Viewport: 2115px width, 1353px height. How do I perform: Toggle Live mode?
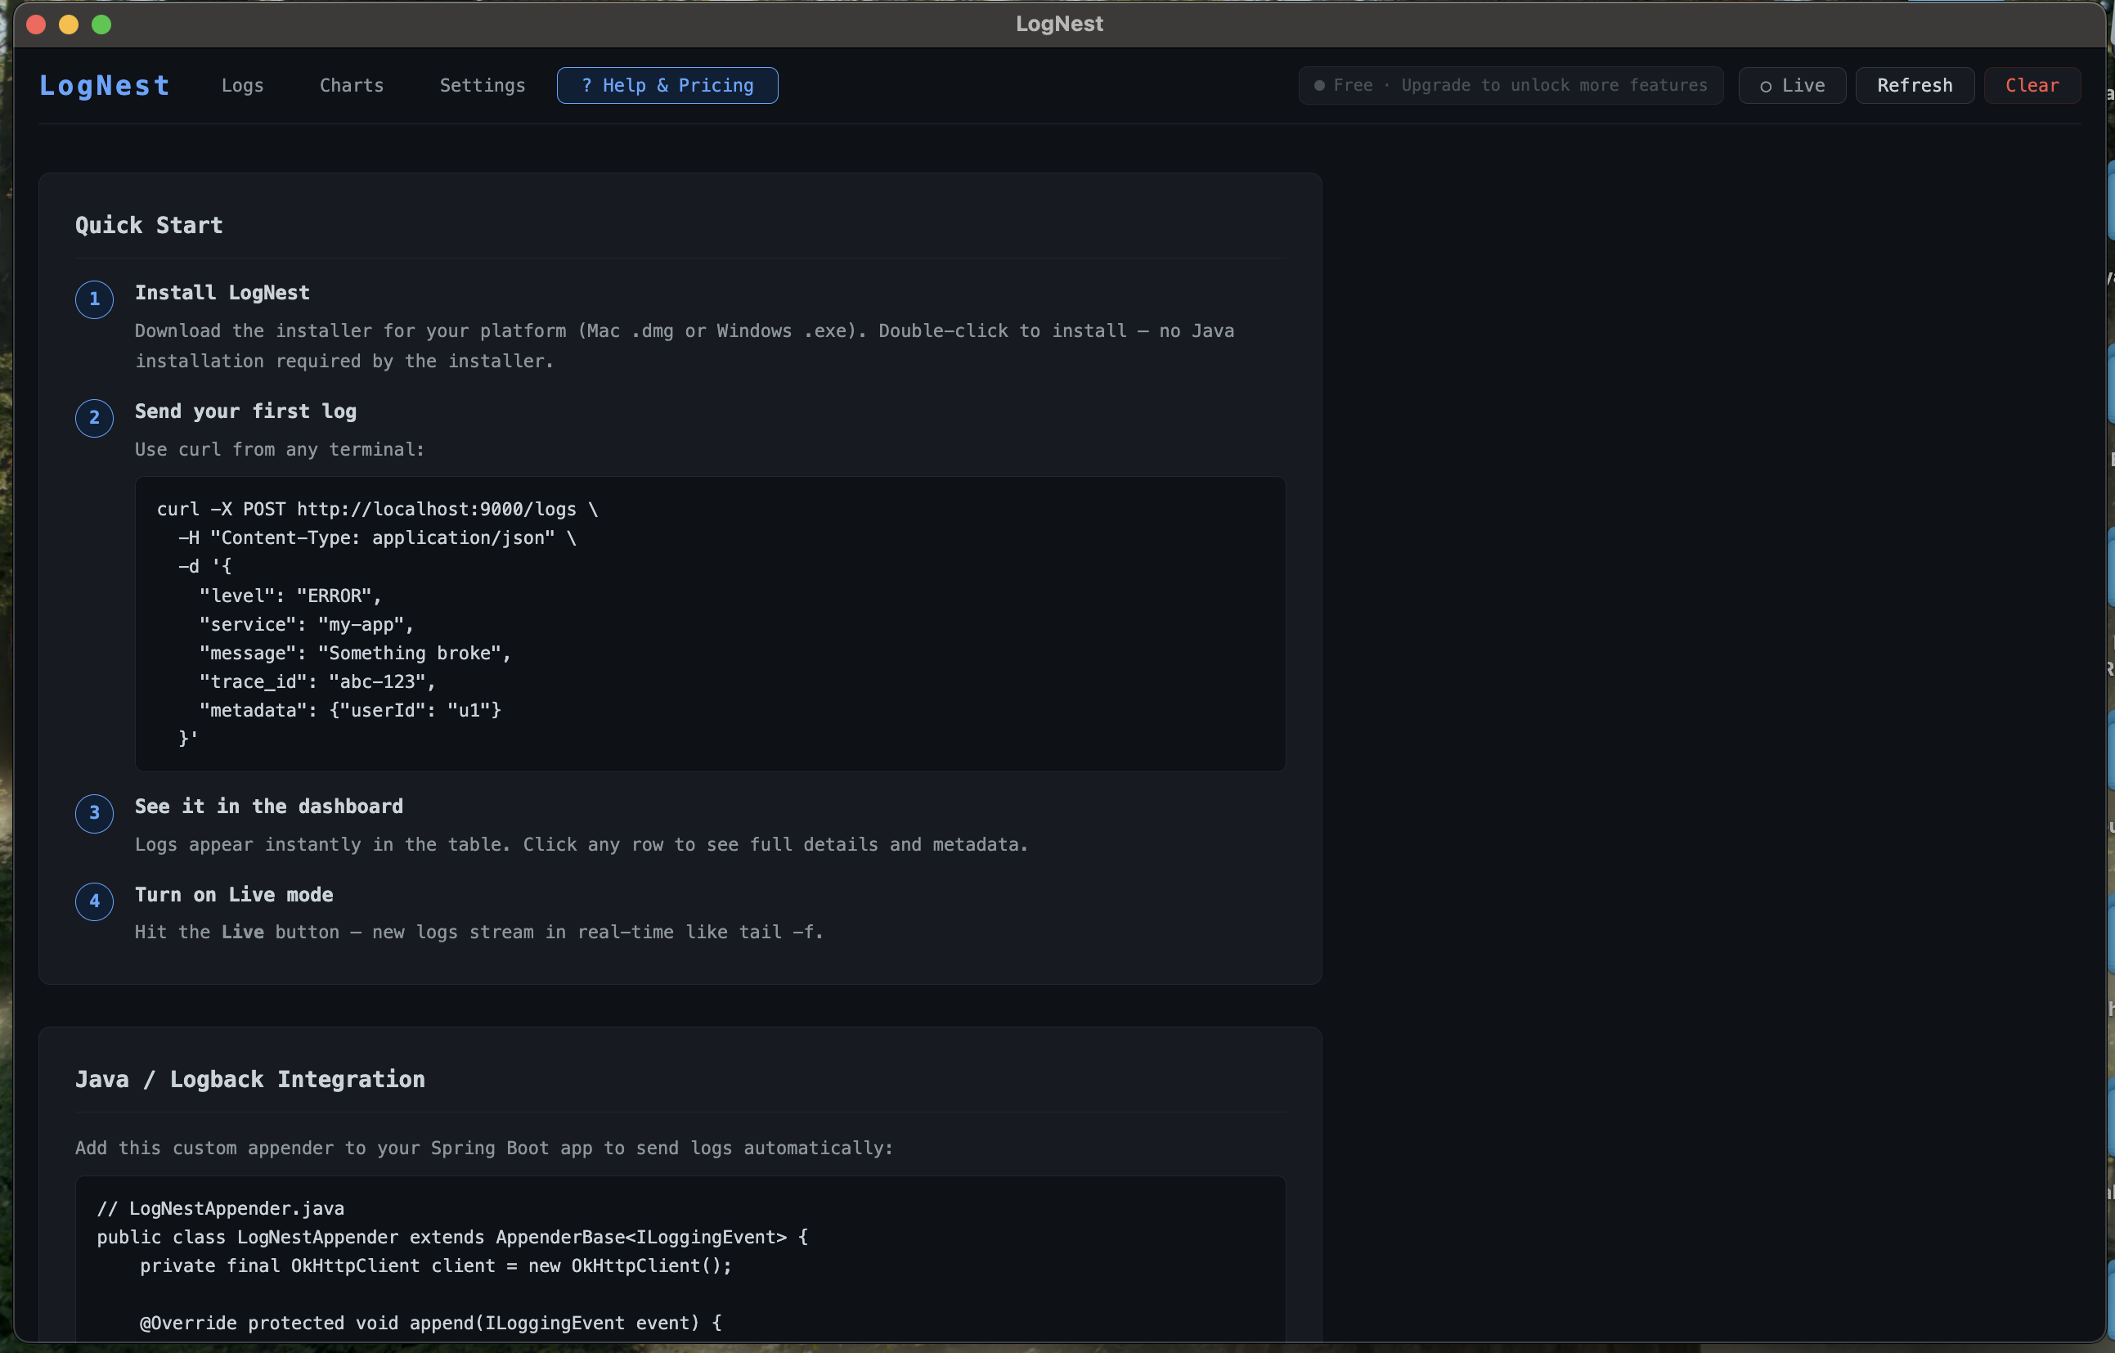1792,85
